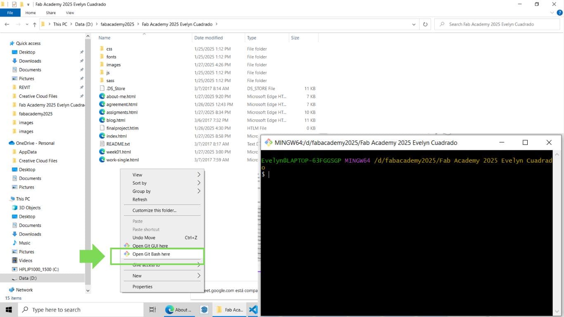Image resolution: width=564 pixels, height=317 pixels.
Task: Click the blue app icon next to Edge in the taskbar
Action: point(204,310)
